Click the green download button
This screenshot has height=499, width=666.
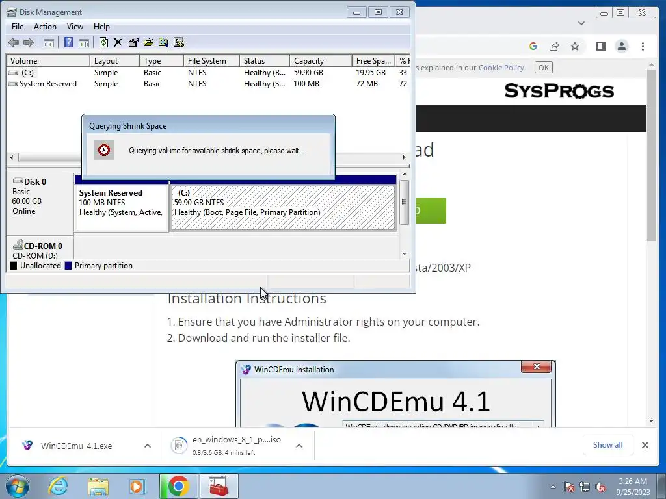tap(431, 211)
